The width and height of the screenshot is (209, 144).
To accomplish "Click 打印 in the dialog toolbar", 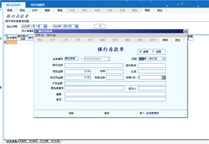I will [53, 40].
